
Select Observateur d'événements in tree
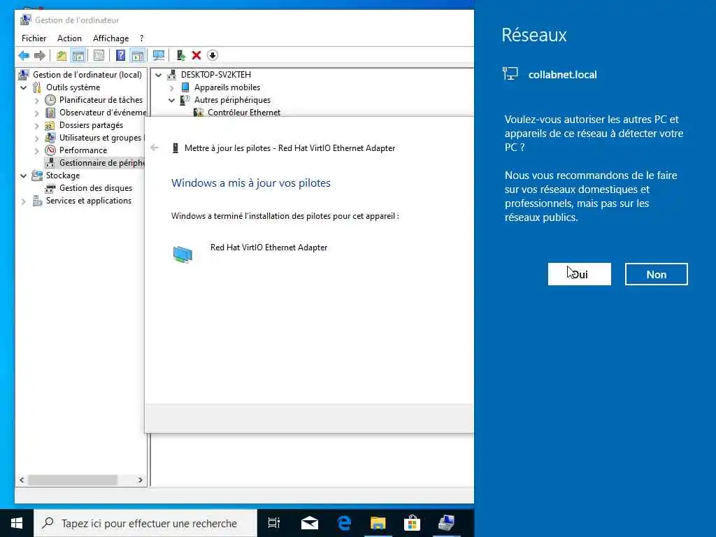103,113
